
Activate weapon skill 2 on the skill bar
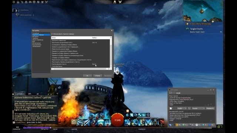(x=87, y=122)
